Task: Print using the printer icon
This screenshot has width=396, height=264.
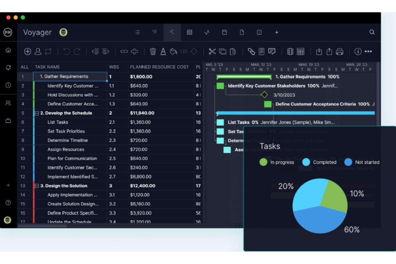Action: [x=340, y=51]
